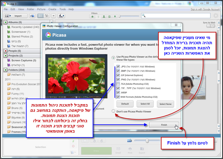223x159 pixels.
Task: Click the Starred Photos album icon
Action: coord(9,36)
